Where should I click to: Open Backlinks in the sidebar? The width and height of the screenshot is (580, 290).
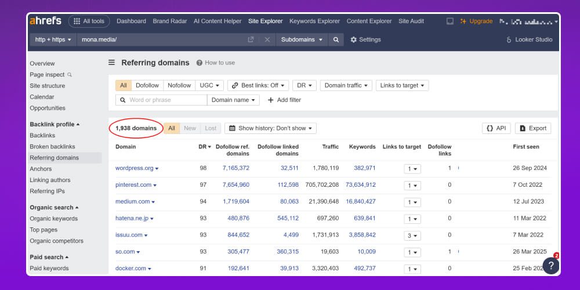(x=42, y=135)
